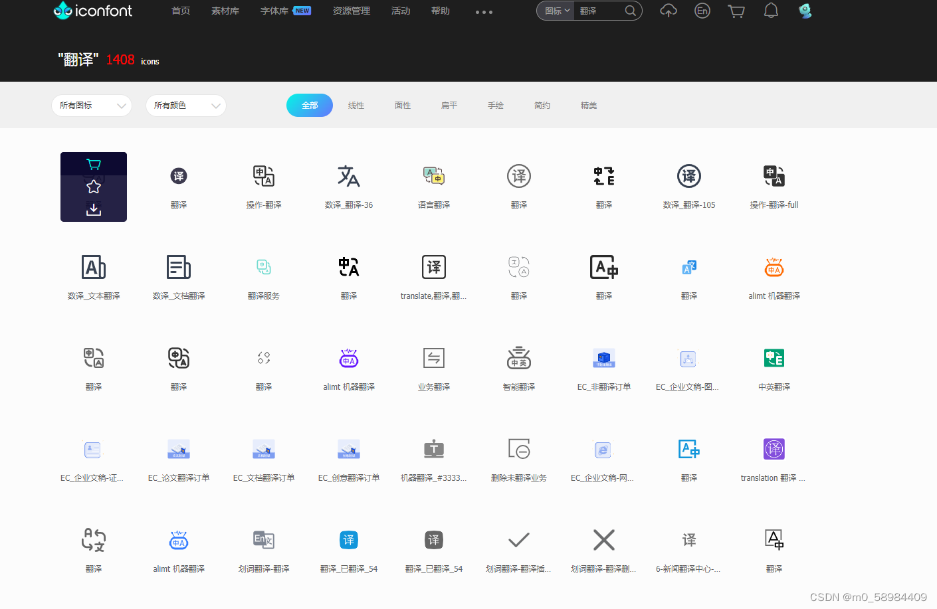Click the EC_企业文稿-网 label

pos(603,478)
